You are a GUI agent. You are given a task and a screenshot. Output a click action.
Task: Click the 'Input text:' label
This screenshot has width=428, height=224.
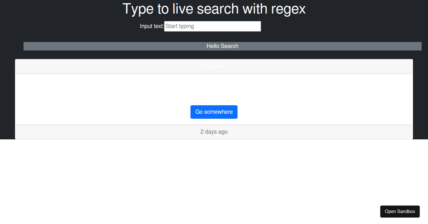(x=152, y=26)
